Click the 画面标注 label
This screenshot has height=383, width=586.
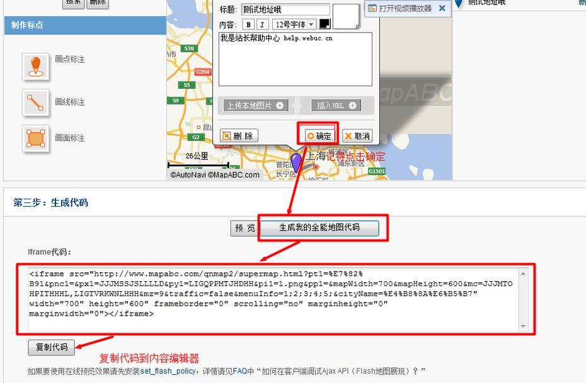point(70,138)
